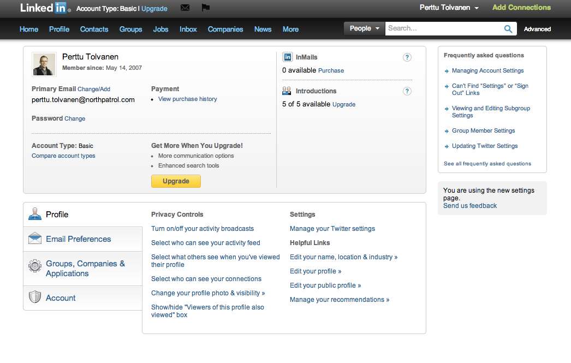Click the 'Member since: May 14, 2007' text
The image size is (571, 363).
coord(102,68)
